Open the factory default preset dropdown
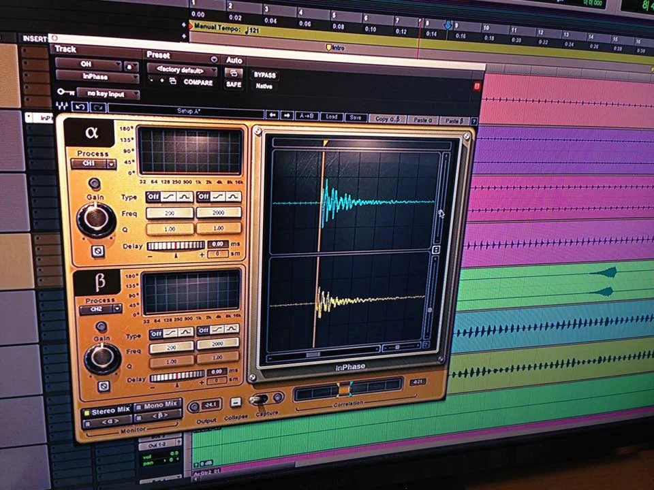This screenshot has width=654, height=490. pyautogui.click(x=181, y=70)
